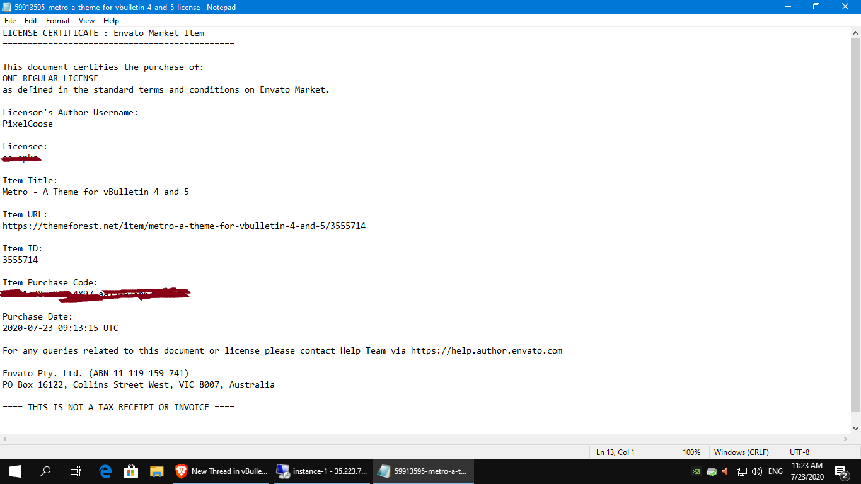Switch the ENG input language indicator
This screenshot has width=861, height=484.
(775, 471)
